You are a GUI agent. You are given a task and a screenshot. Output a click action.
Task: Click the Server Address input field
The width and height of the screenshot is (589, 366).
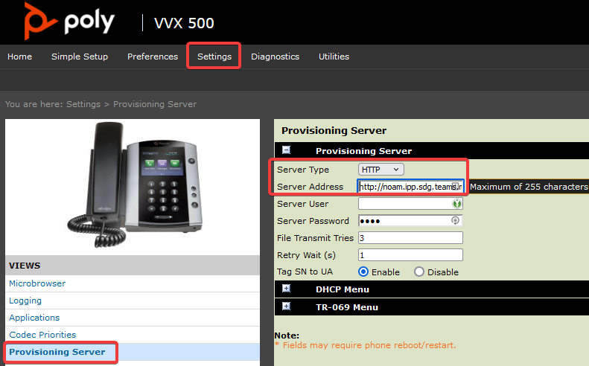coord(410,187)
